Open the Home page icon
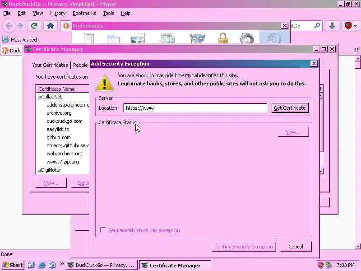This screenshot has height=271, width=361. coord(51,26)
